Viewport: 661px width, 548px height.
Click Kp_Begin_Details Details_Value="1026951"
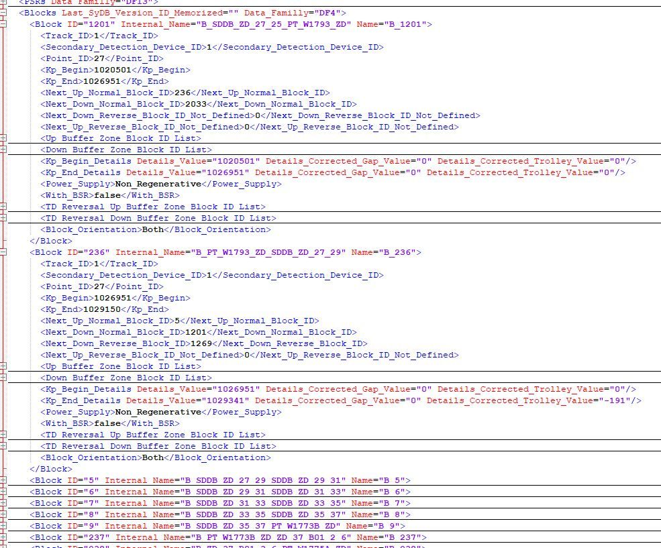199,389
